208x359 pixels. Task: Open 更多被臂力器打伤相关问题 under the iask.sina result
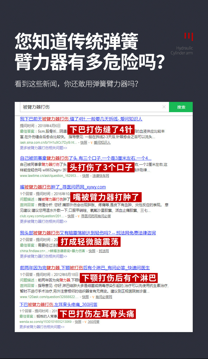pyautogui.click(x=43, y=148)
